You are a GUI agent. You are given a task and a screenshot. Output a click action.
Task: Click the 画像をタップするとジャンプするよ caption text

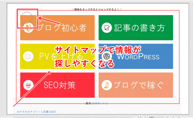(x=97, y=9)
